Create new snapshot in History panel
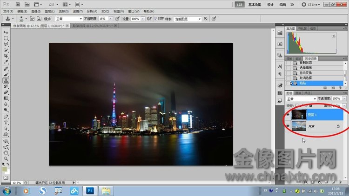 point(333,88)
